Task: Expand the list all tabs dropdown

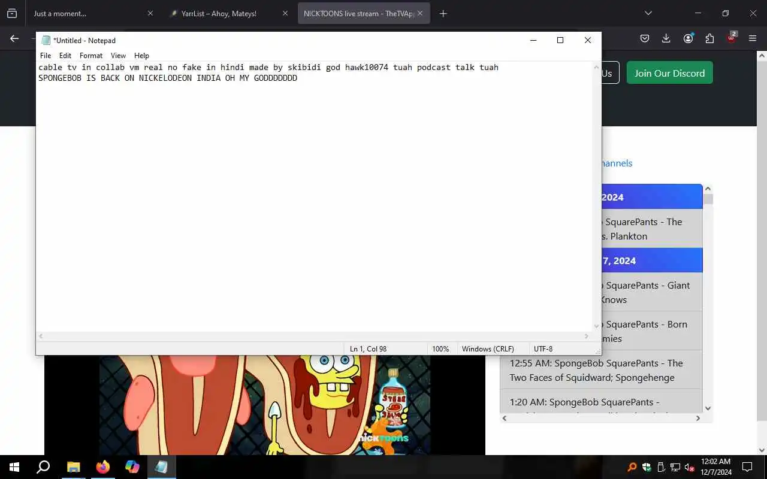Action: pos(648,13)
